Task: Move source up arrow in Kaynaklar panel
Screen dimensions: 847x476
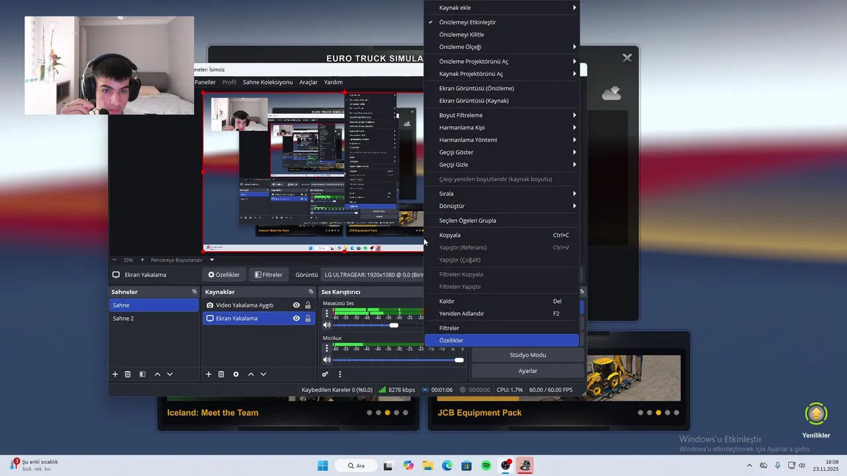Action: point(251,374)
